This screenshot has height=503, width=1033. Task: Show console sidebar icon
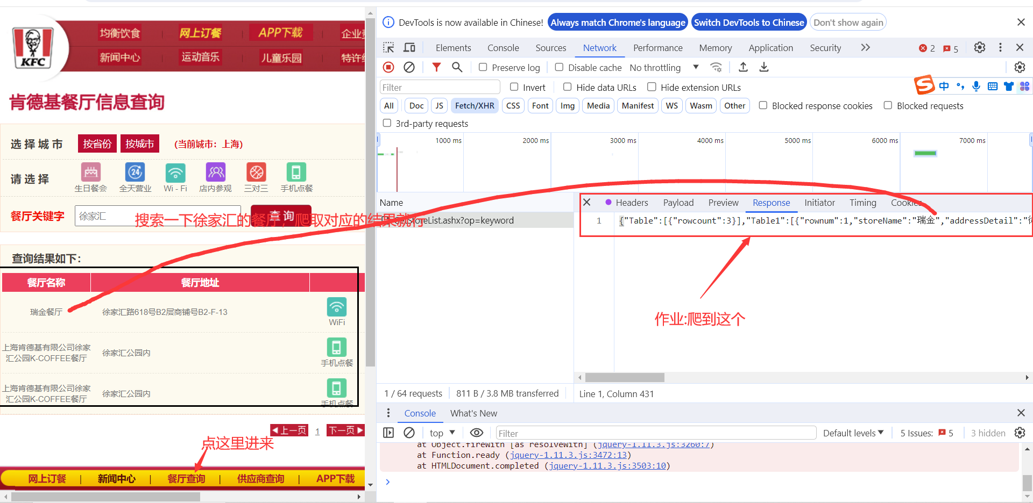[x=388, y=433]
